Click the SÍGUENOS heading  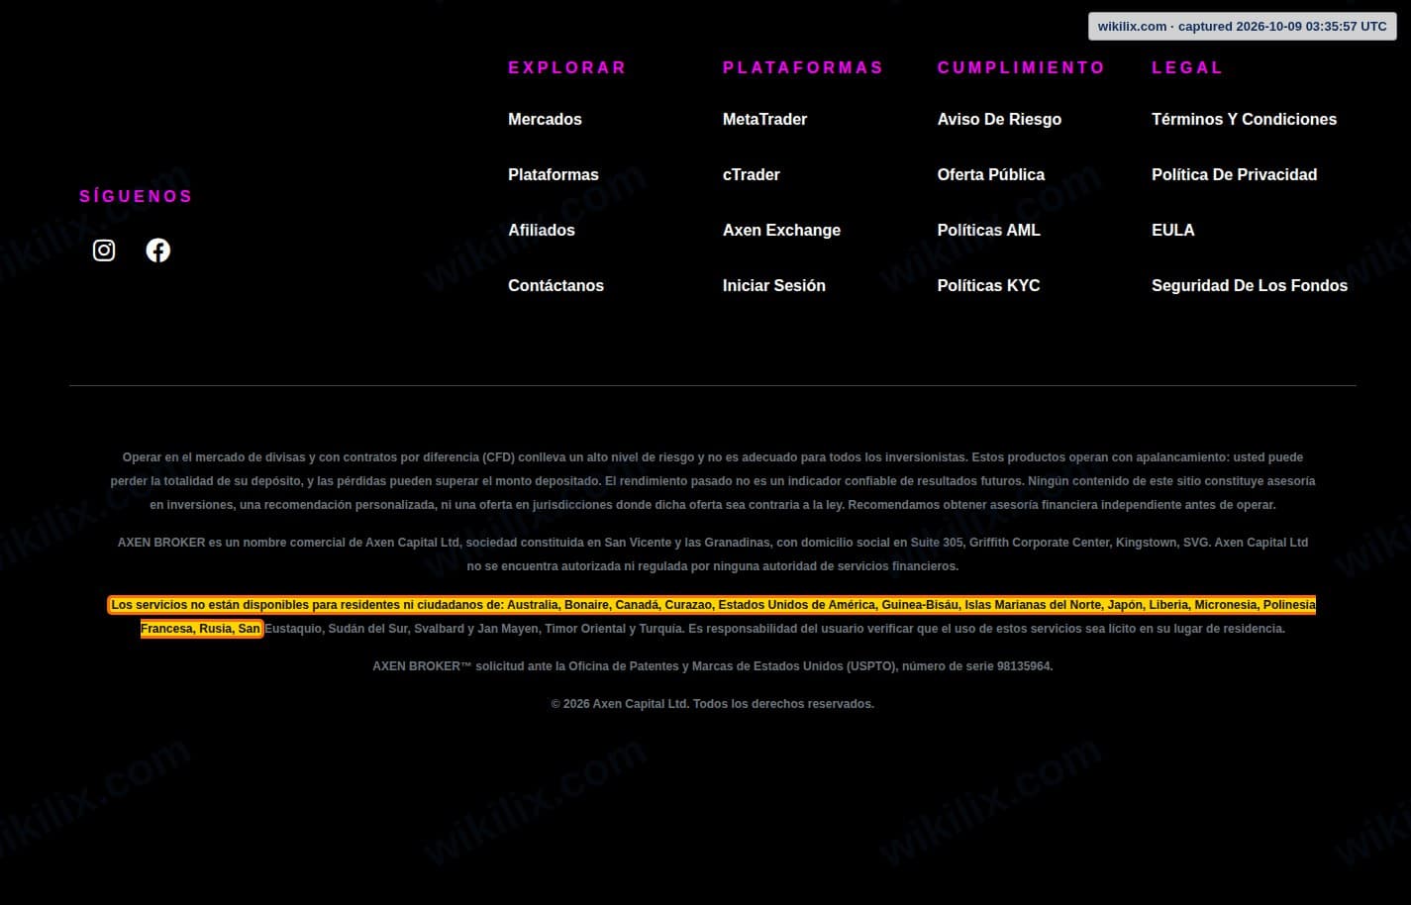[x=136, y=196]
